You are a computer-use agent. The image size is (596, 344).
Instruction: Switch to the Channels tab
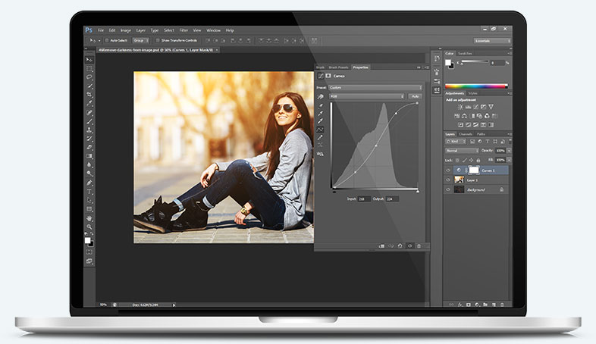click(466, 134)
